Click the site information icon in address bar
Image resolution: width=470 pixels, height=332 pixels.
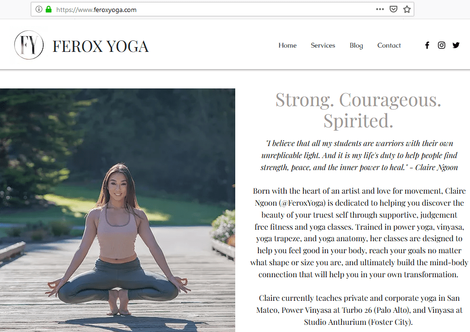pyautogui.click(x=39, y=9)
